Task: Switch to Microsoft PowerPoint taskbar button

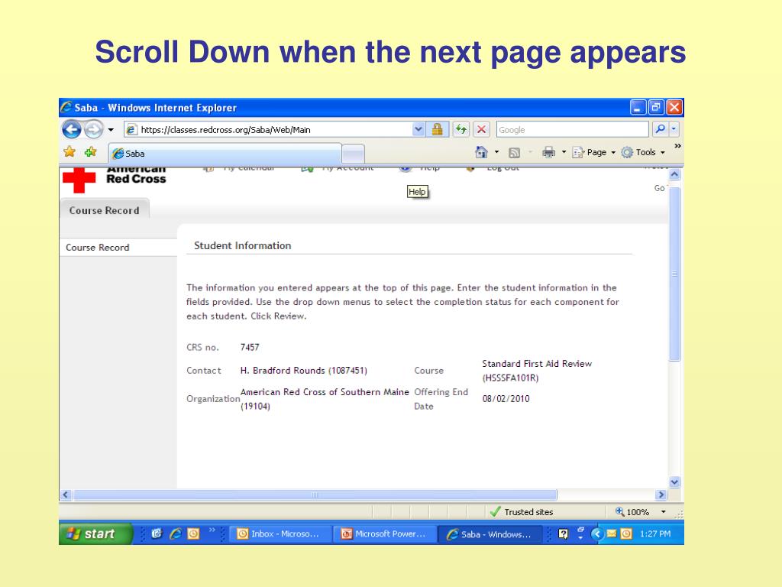Action: pos(385,533)
